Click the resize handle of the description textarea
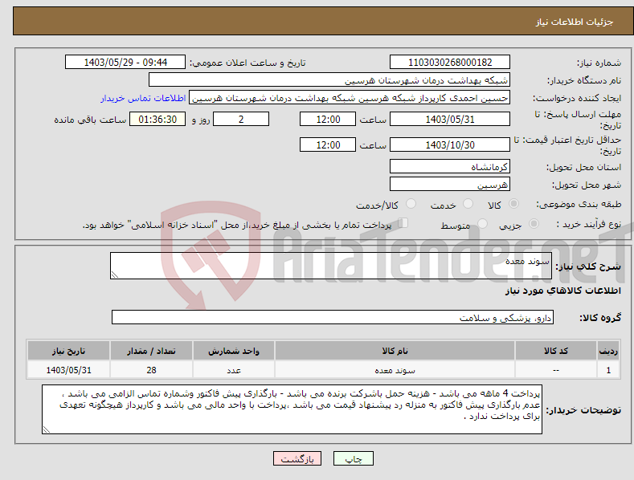The width and height of the screenshot is (634, 480). (115, 275)
